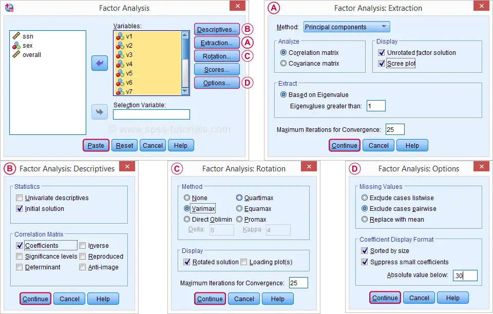Click Cancel in Extraction dialog

point(378,145)
